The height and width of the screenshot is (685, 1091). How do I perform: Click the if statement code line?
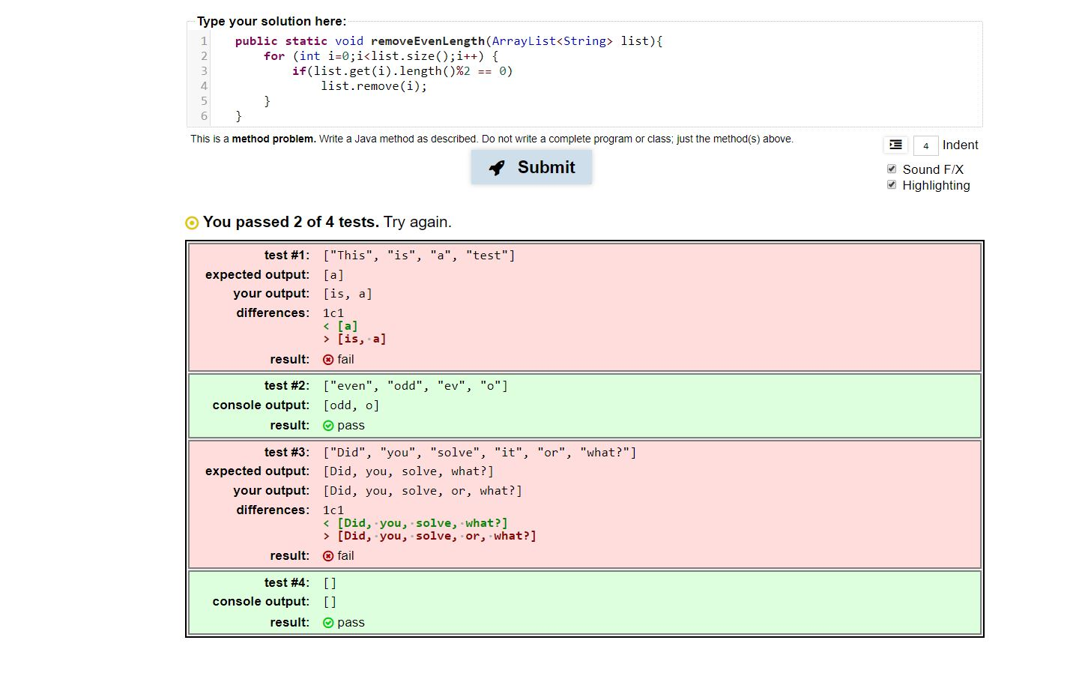pyautogui.click(x=402, y=71)
